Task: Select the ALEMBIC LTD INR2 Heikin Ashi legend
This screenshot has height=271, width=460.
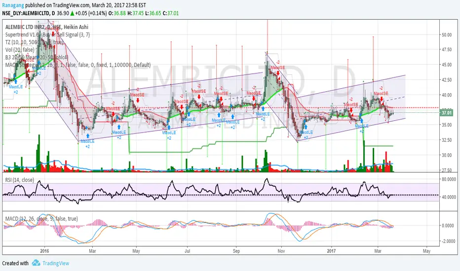Action: [47, 27]
